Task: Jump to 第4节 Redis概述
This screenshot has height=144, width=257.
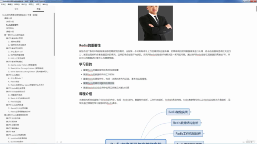Action: click(13, 75)
